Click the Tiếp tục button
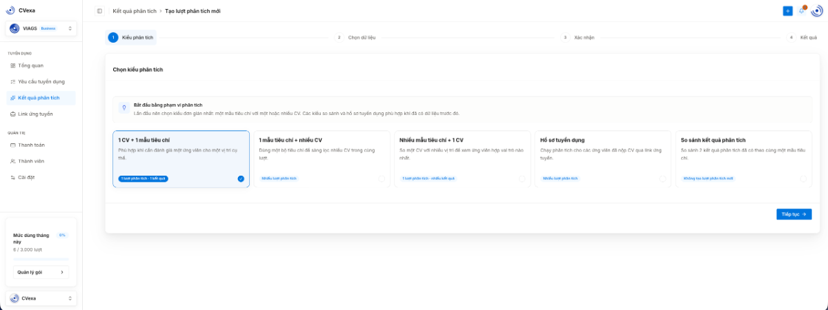Image resolution: width=828 pixels, height=310 pixels. (793, 214)
